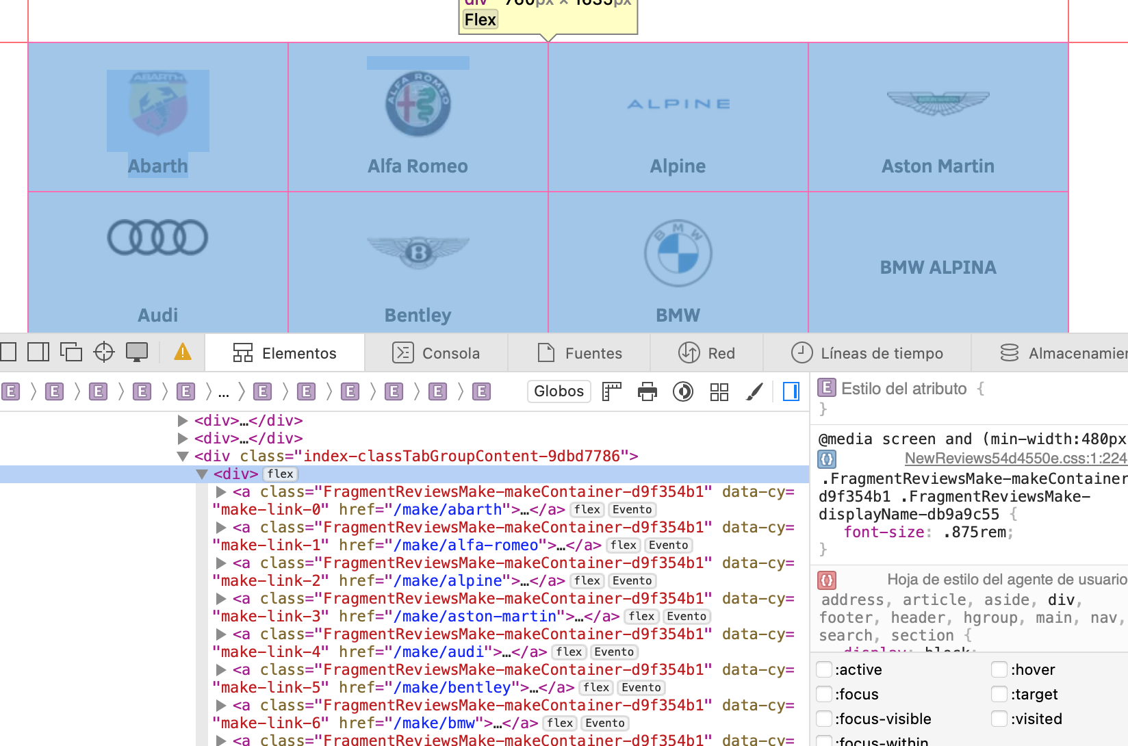Collapse the selected flex div node

202,474
